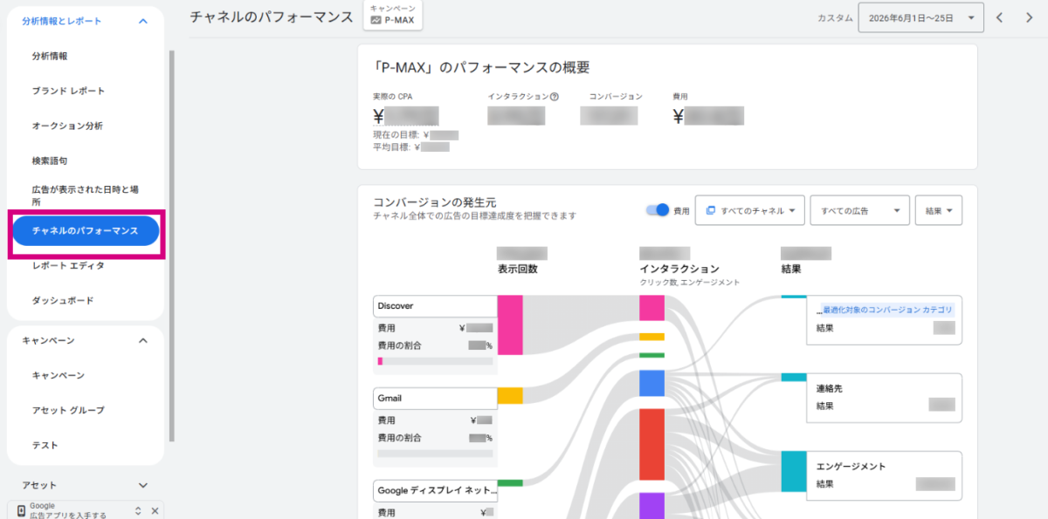Open the 結果 dropdown filter
Screen dimensions: 1048x519
(938, 210)
